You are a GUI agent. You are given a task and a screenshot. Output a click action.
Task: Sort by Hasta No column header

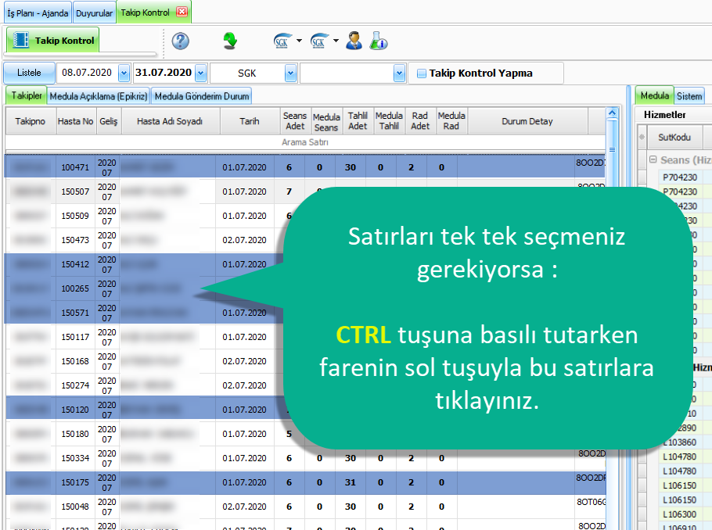(75, 121)
